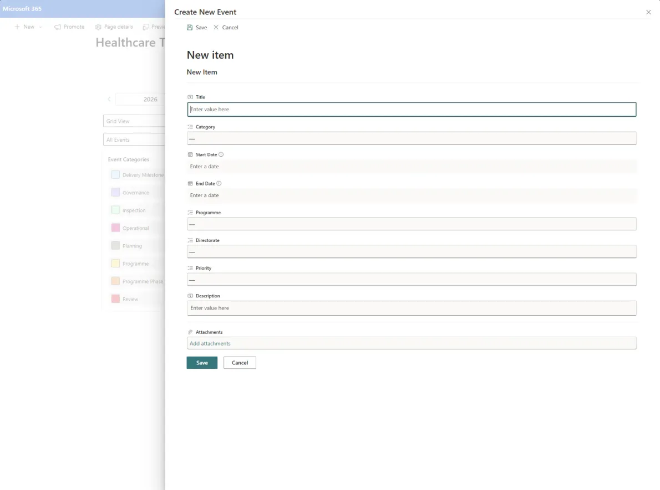Click the info icon next to Start Date
Image resolution: width=660 pixels, height=490 pixels.
click(x=221, y=154)
